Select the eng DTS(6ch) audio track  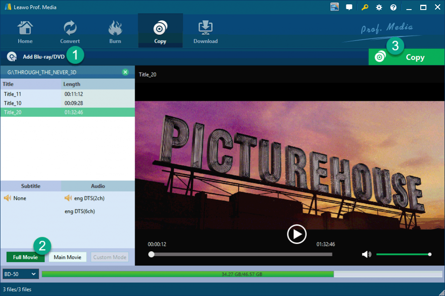[80, 211]
